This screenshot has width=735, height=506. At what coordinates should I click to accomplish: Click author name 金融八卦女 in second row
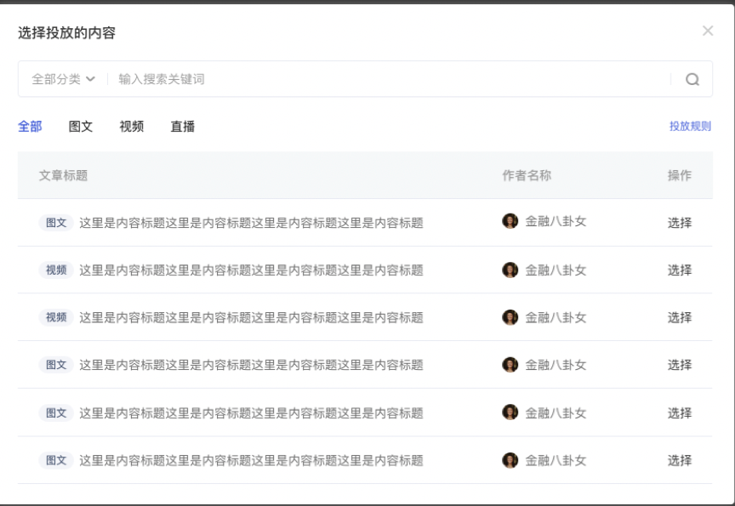556,270
